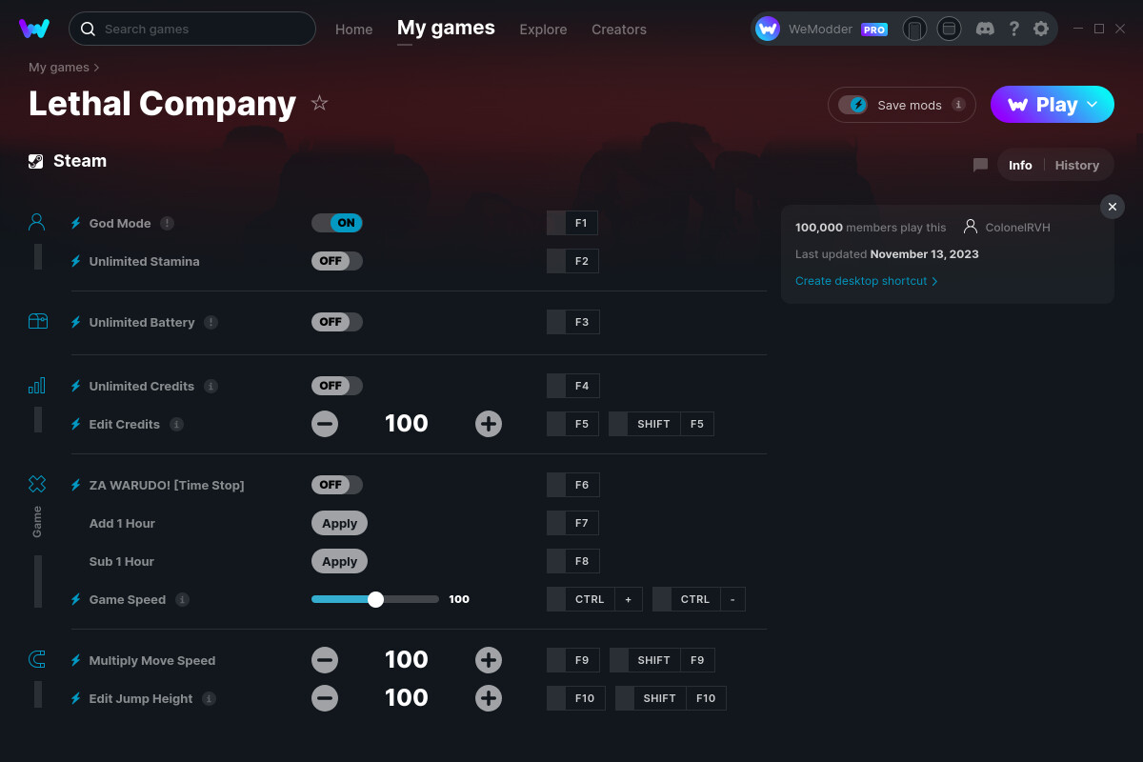Viewport: 1143px width, 762px height.
Task: Enable Unlimited Battery toggle
Action: pyautogui.click(x=337, y=322)
